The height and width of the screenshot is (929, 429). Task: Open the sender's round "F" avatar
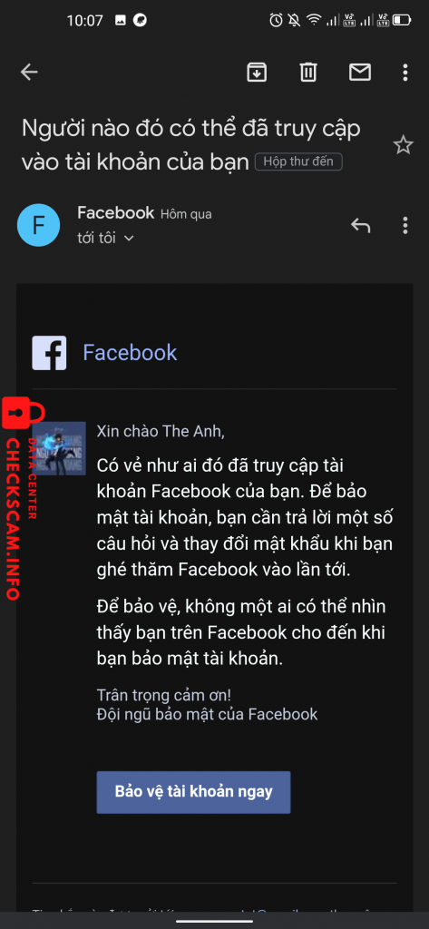pyautogui.click(x=38, y=225)
